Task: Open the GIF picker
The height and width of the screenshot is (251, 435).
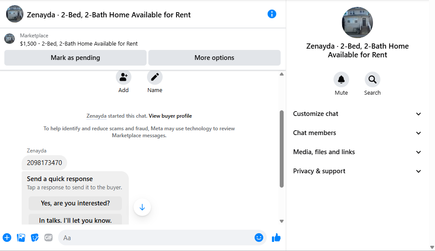Action: coord(48,238)
